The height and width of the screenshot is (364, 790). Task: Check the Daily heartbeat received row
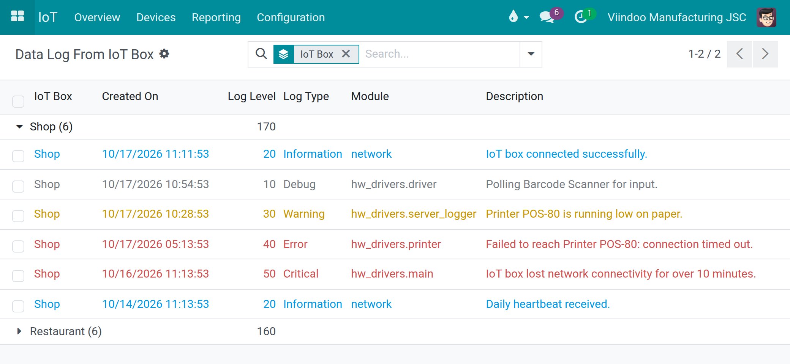[x=18, y=306]
